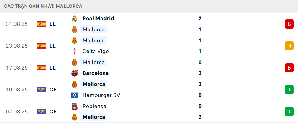Click the orange H draw badge
This screenshot has height=123, width=298.
tap(289, 46)
